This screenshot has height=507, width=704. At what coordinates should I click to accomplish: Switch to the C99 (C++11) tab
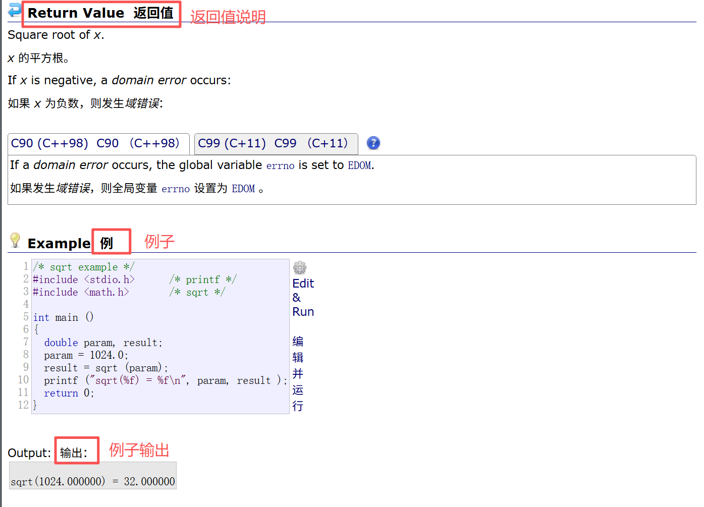tap(276, 144)
